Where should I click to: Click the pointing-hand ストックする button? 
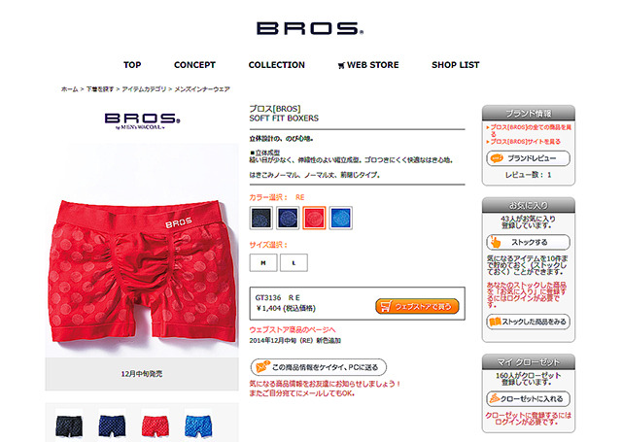(528, 242)
